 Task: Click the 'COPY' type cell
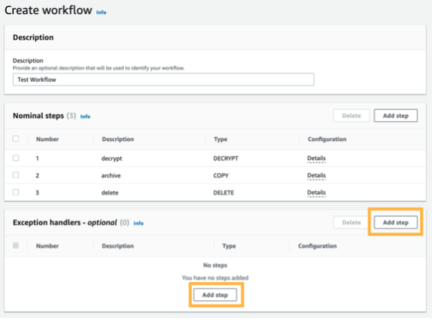pos(221,176)
